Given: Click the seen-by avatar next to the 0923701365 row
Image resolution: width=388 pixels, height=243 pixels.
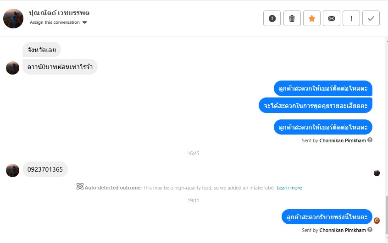Looking at the screenshot, I should click(x=377, y=173).
